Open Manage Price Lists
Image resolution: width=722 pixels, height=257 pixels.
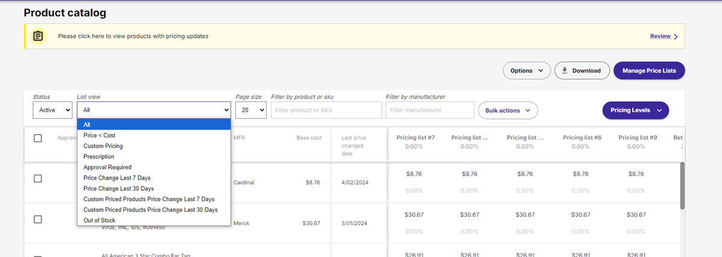click(649, 71)
